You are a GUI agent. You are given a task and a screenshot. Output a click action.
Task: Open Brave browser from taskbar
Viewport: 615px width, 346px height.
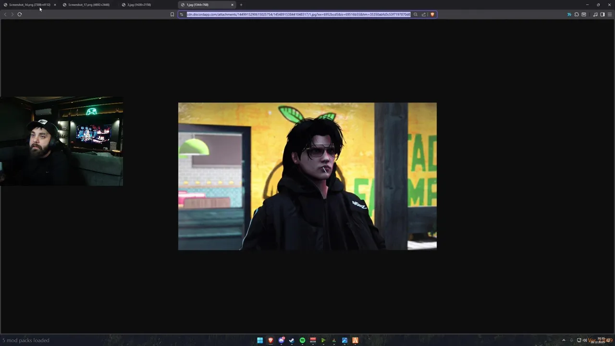tap(271, 340)
